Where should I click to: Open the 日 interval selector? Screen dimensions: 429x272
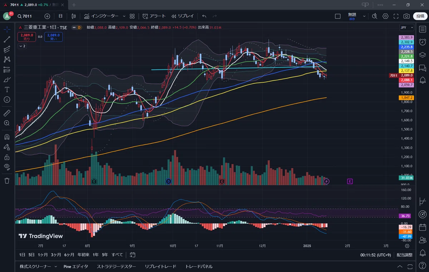pos(60,16)
